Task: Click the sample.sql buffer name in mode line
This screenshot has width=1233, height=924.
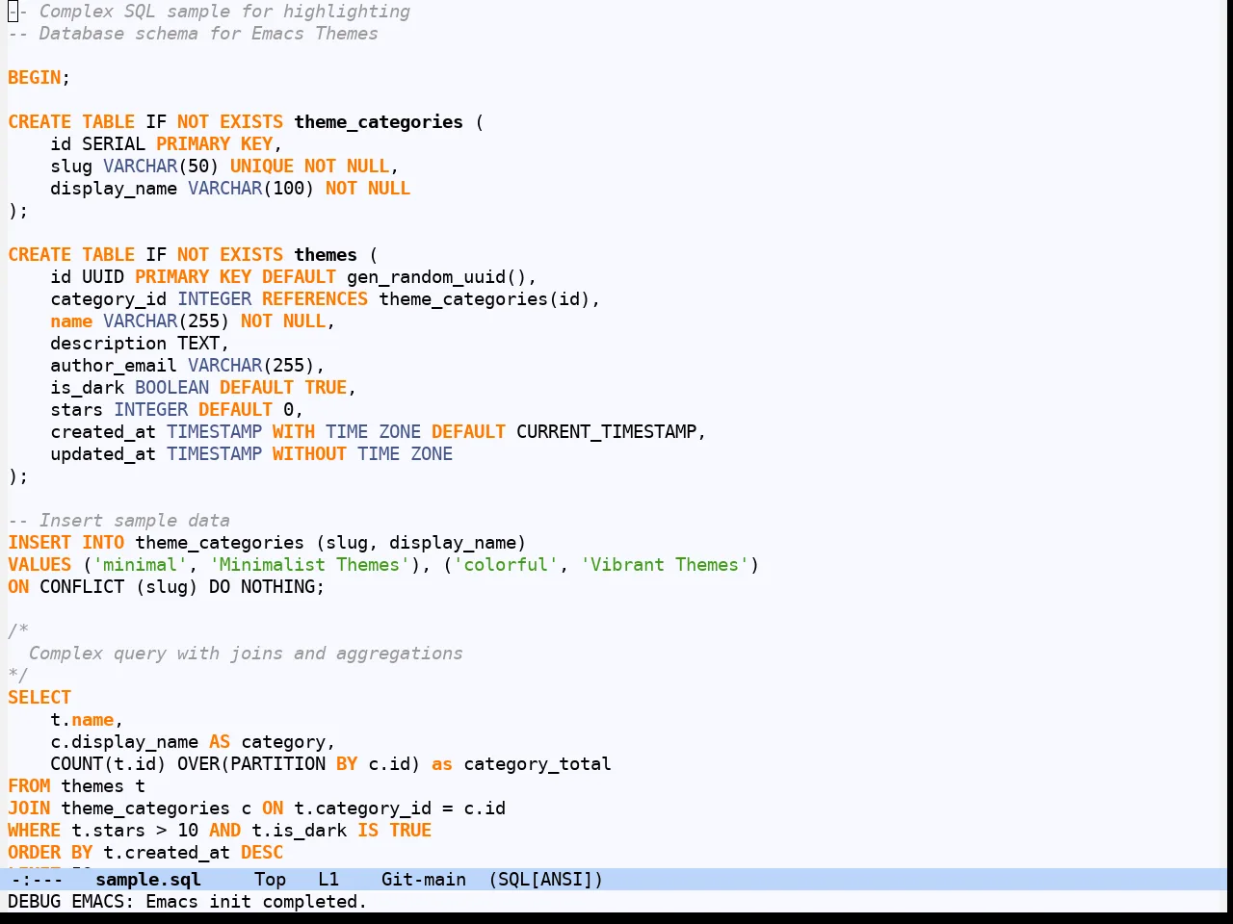Action: tap(148, 879)
